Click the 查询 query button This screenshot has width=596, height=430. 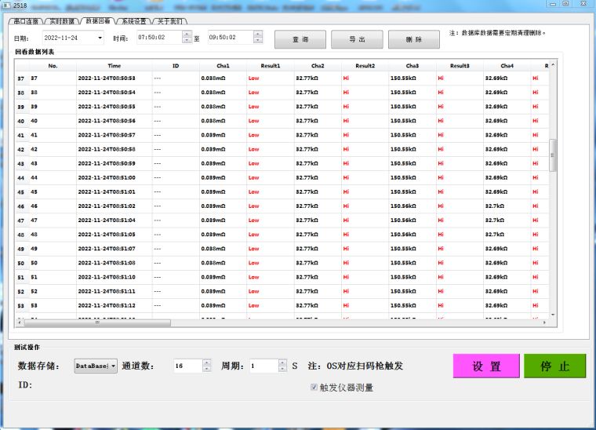[x=300, y=39]
